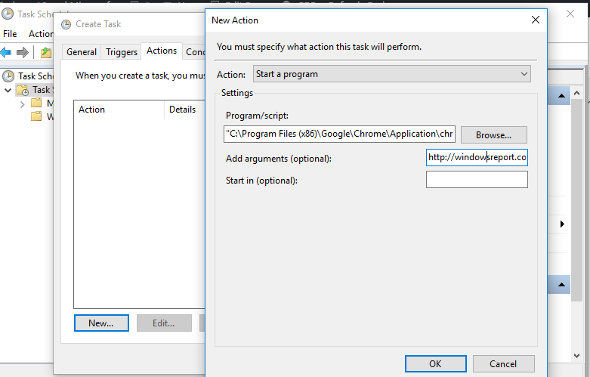Viewport: 590px width, 377px height.
Task: Click into the Program/script path field
Action: 339,134
